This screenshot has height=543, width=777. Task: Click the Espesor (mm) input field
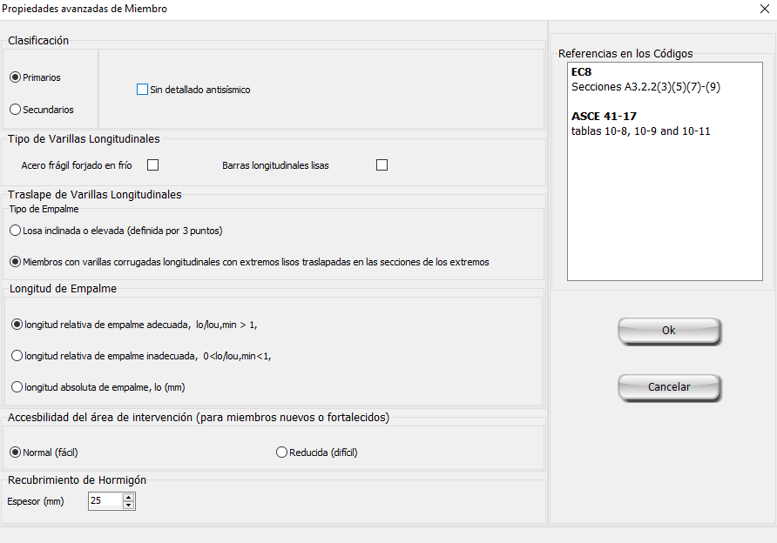click(105, 501)
